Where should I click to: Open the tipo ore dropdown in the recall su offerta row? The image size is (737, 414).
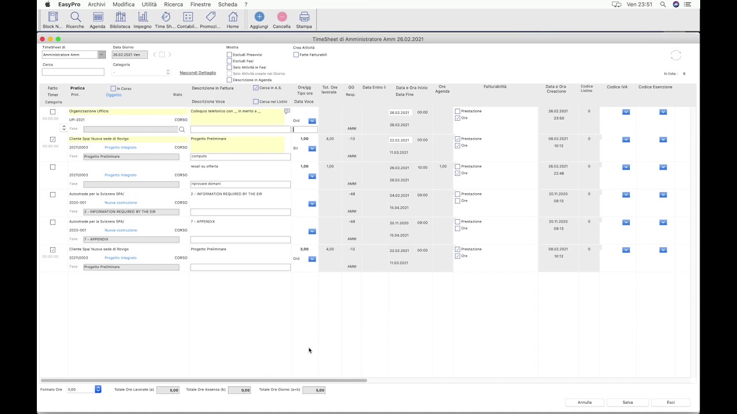(312, 176)
